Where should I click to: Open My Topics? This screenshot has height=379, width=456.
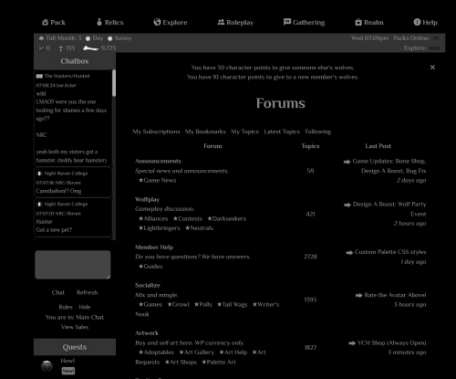(x=244, y=132)
